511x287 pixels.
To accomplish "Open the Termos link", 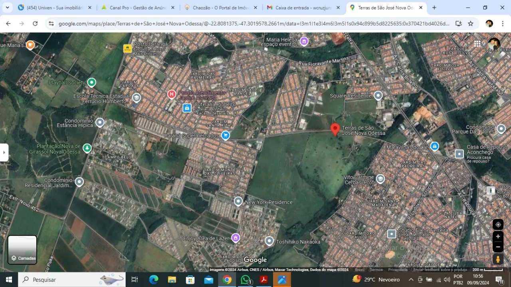I will point(376,270).
